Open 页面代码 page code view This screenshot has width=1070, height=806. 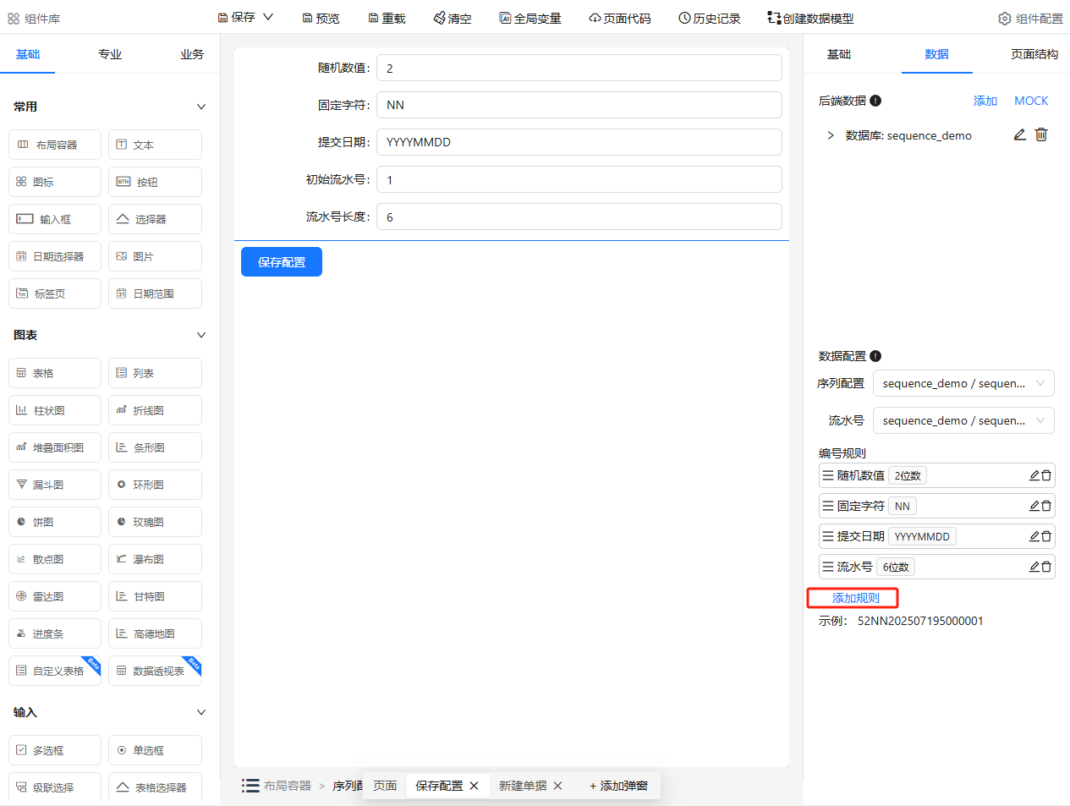click(x=619, y=17)
